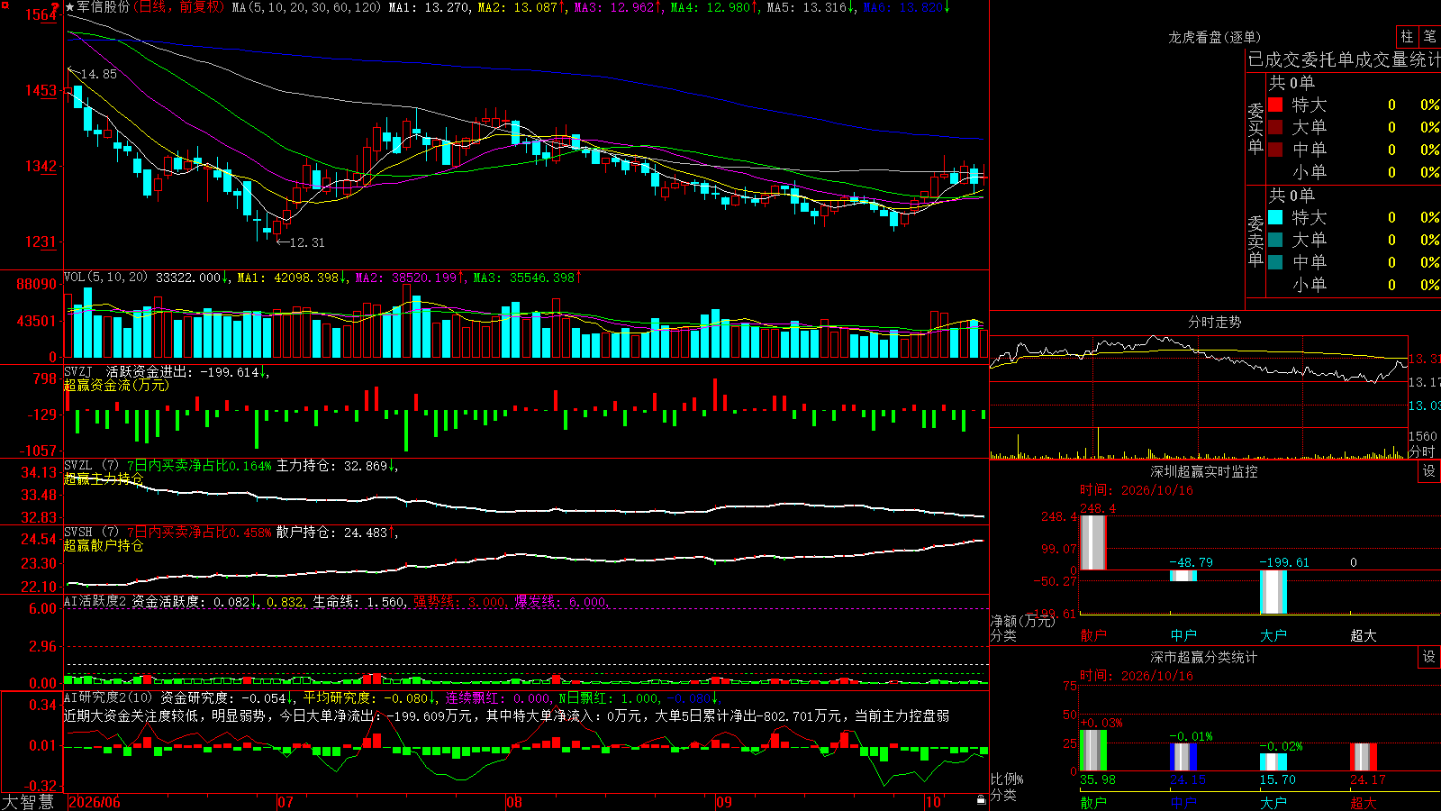Viewport: 1441px width, 811px height.
Task: Click the cyan 特大 sell order swatch
Action: pyautogui.click(x=1275, y=217)
